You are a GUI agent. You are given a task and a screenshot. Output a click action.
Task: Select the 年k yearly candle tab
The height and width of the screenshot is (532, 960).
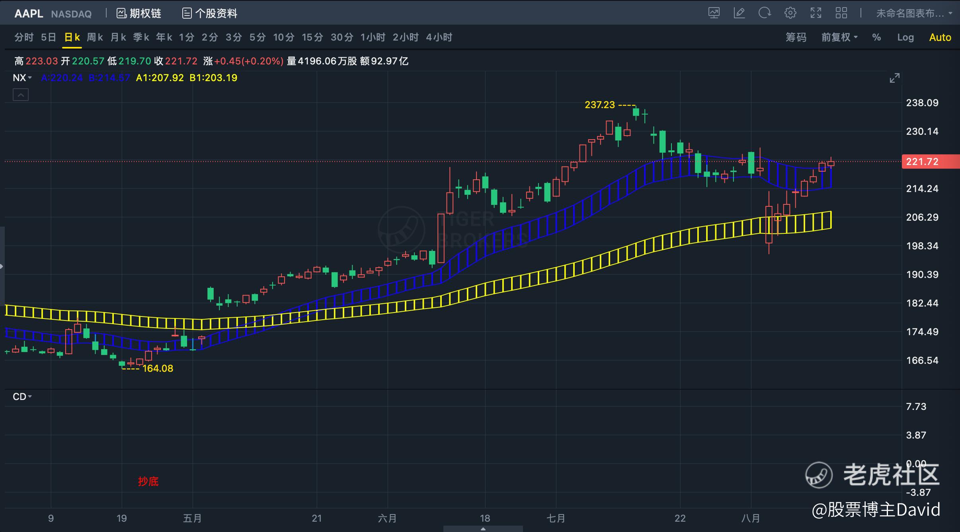point(164,37)
